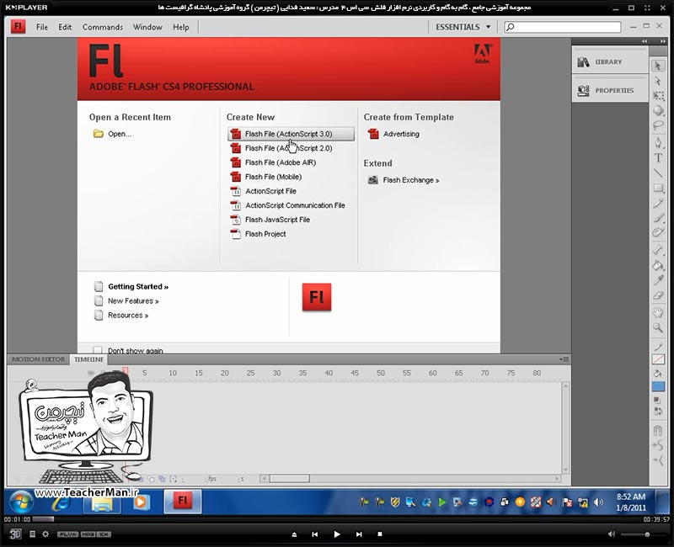Click the Black and White colors icon

tap(657, 401)
